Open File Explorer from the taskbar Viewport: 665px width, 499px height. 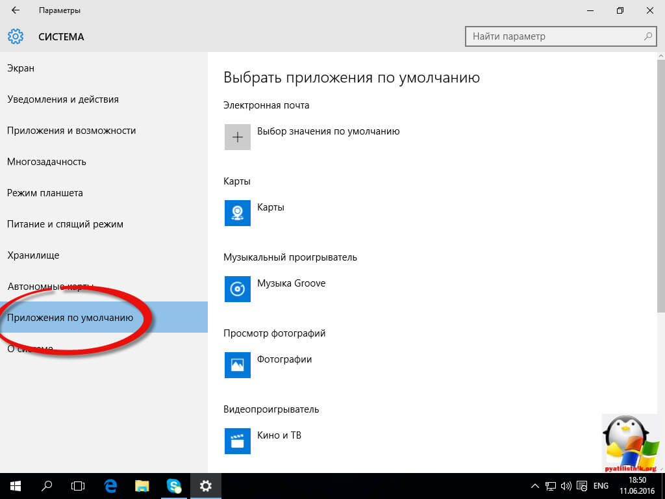142,485
